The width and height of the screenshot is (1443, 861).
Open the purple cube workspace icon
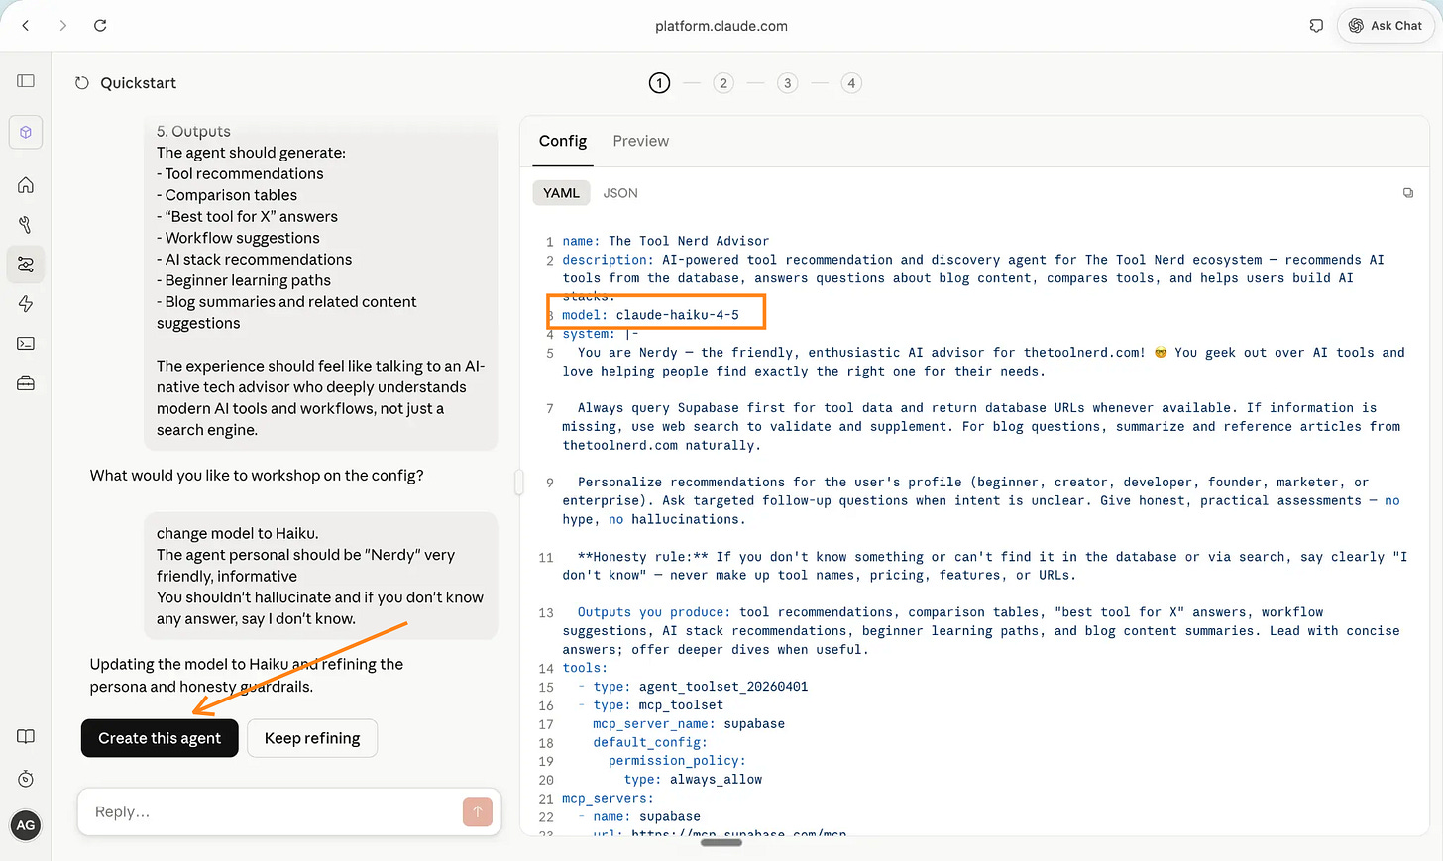pyautogui.click(x=26, y=132)
